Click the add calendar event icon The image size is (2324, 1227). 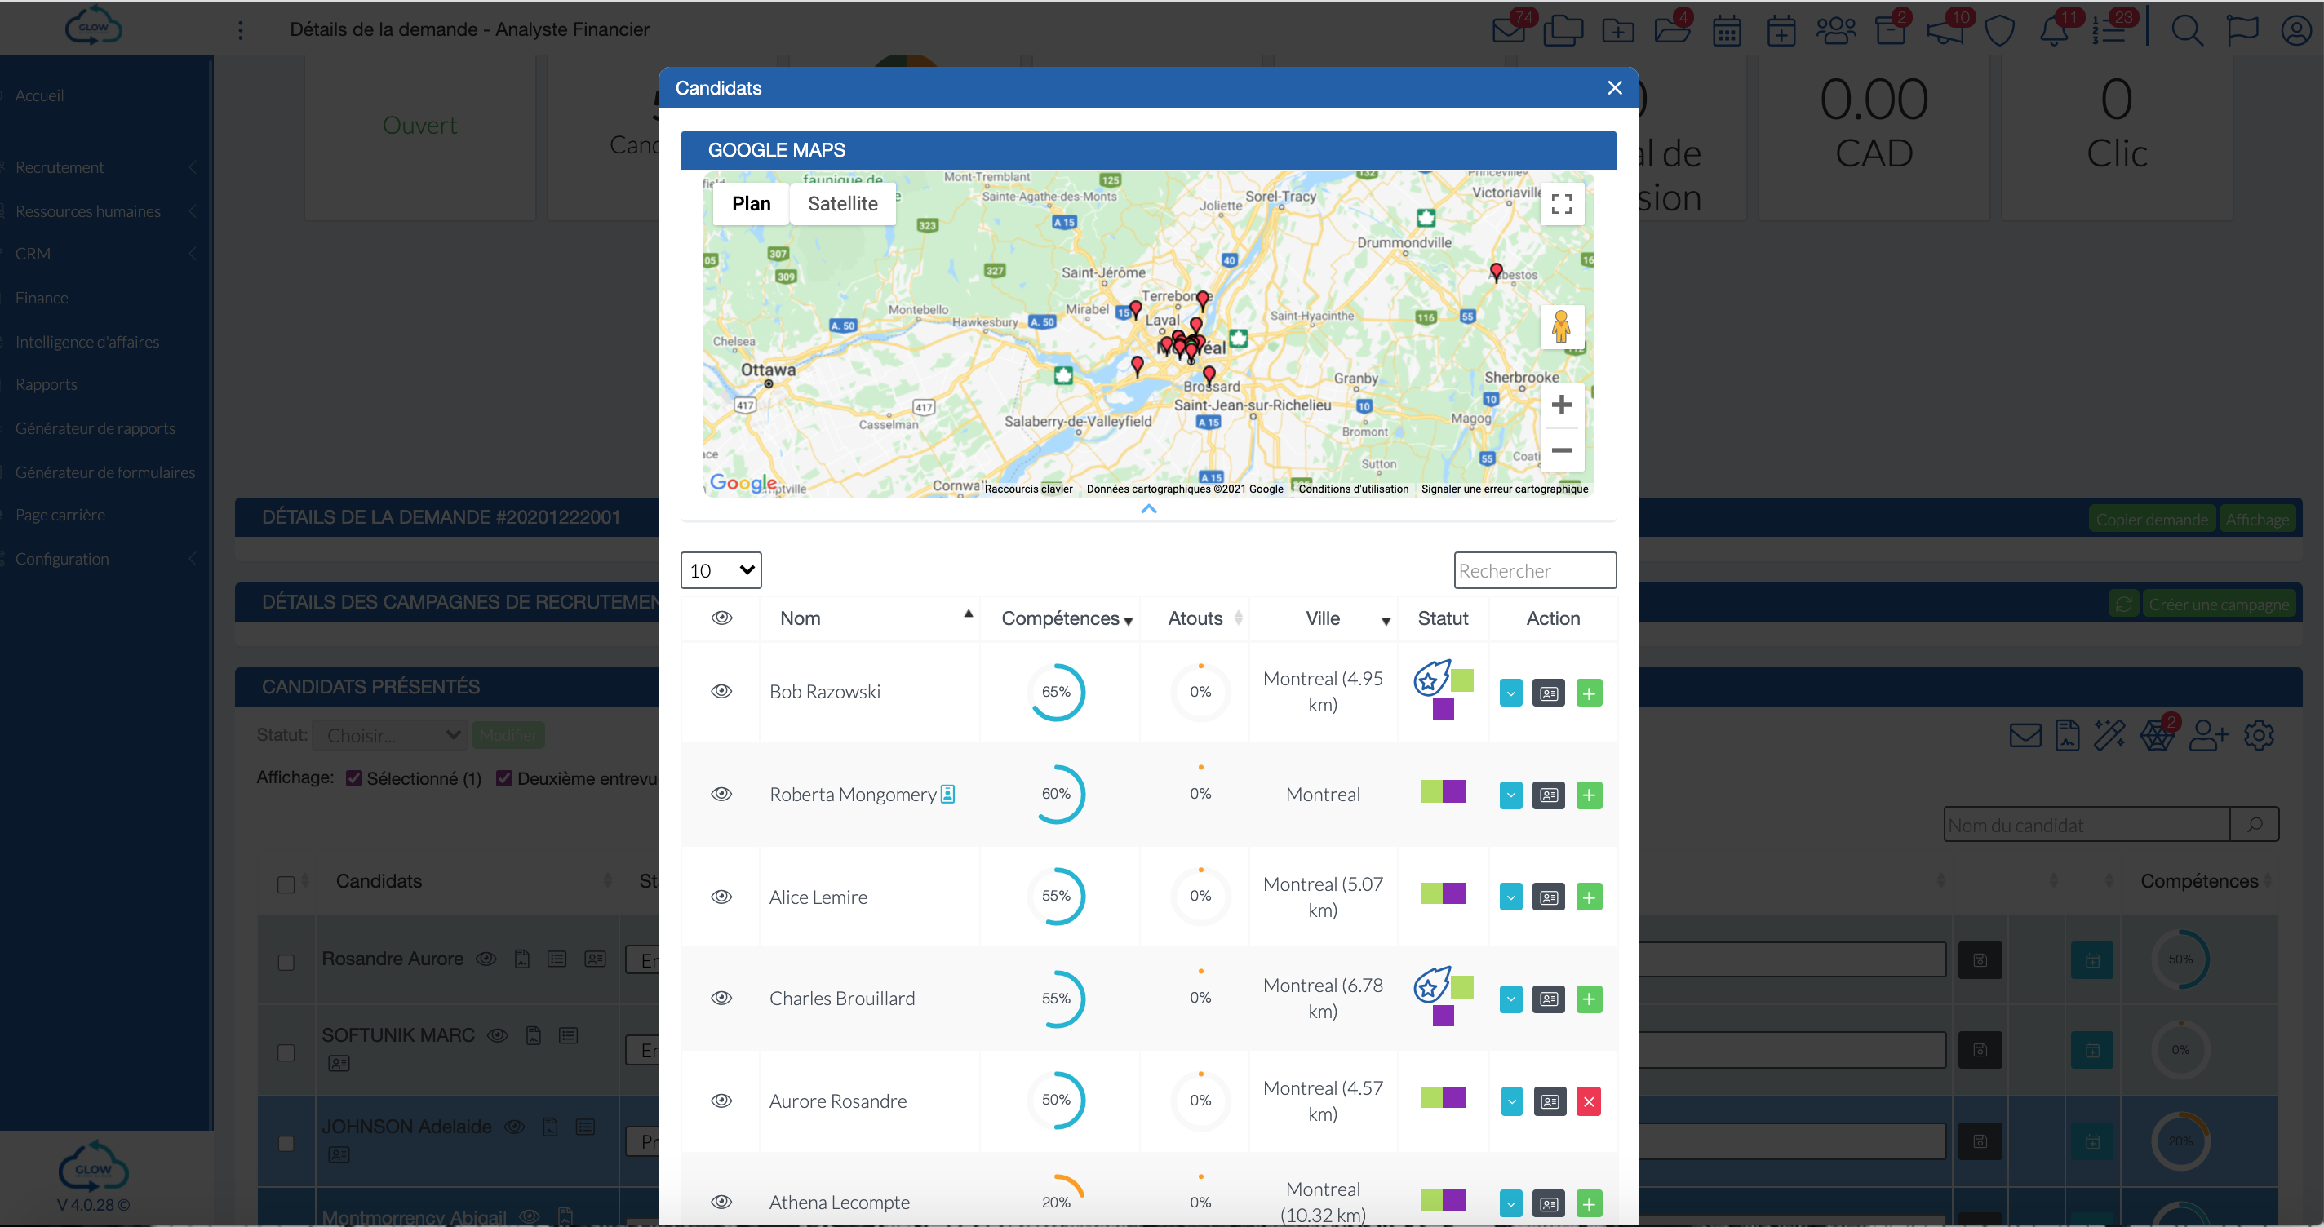pos(1781,32)
